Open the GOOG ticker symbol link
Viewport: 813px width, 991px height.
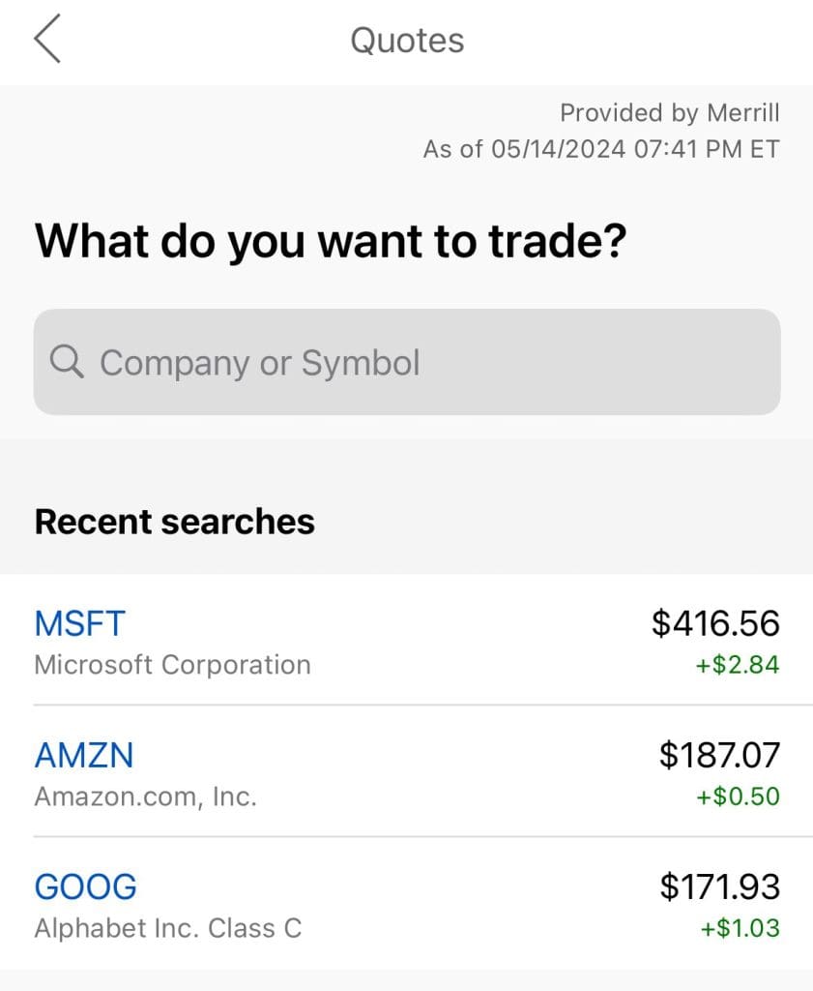86,886
